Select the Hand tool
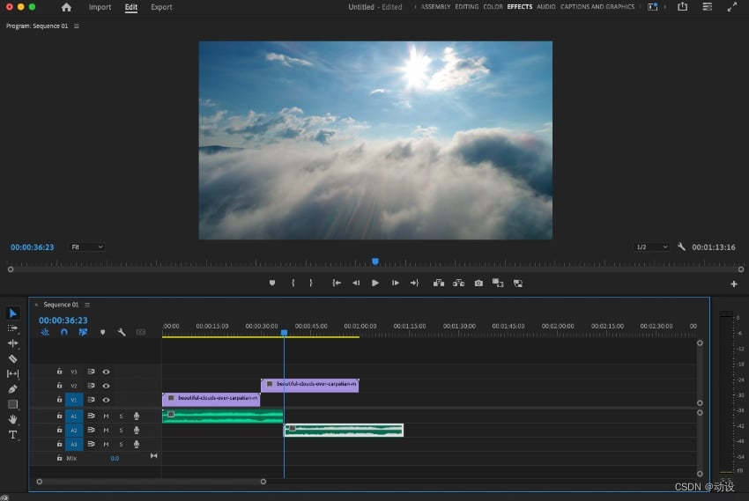This screenshot has height=501, width=749. click(x=13, y=419)
